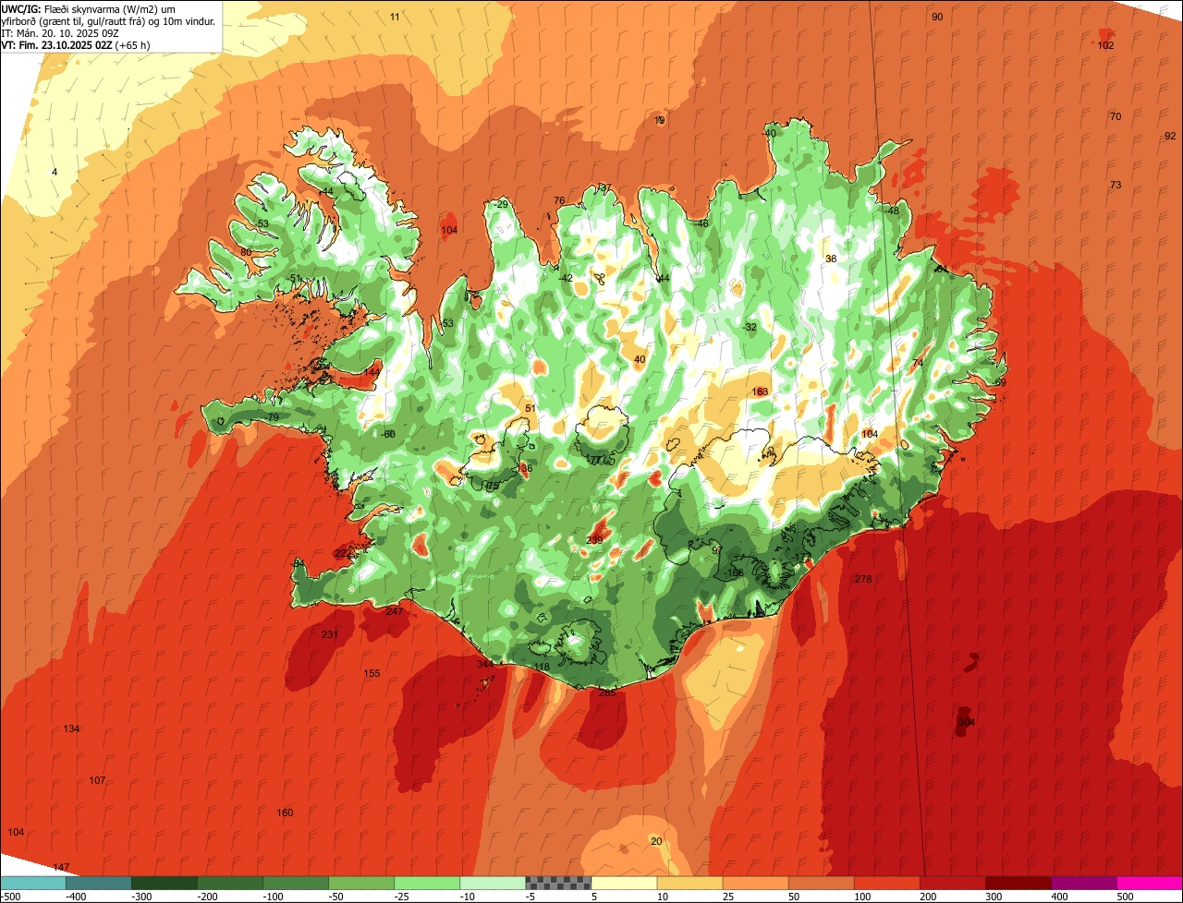1183x903 pixels.
Task: Click the '239' value in the southern highlands
Action: point(594,540)
